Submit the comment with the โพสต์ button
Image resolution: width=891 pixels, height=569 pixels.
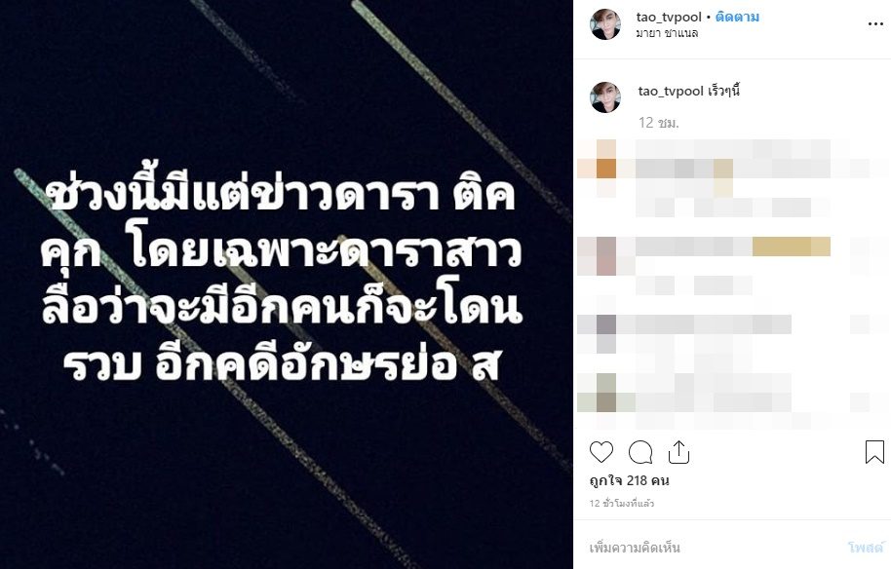pyautogui.click(x=866, y=548)
